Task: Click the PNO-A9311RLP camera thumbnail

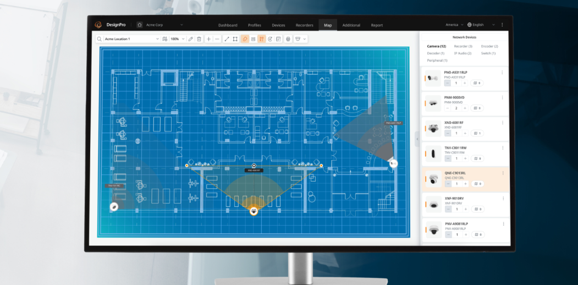Action: tap(433, 78)
